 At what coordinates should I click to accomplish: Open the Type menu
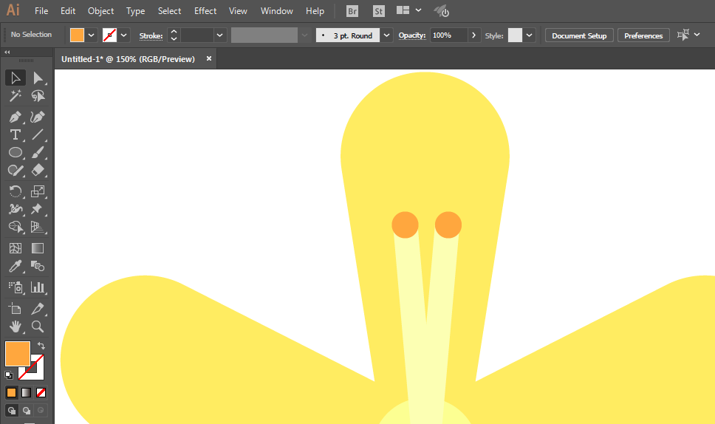coord(135,11)
